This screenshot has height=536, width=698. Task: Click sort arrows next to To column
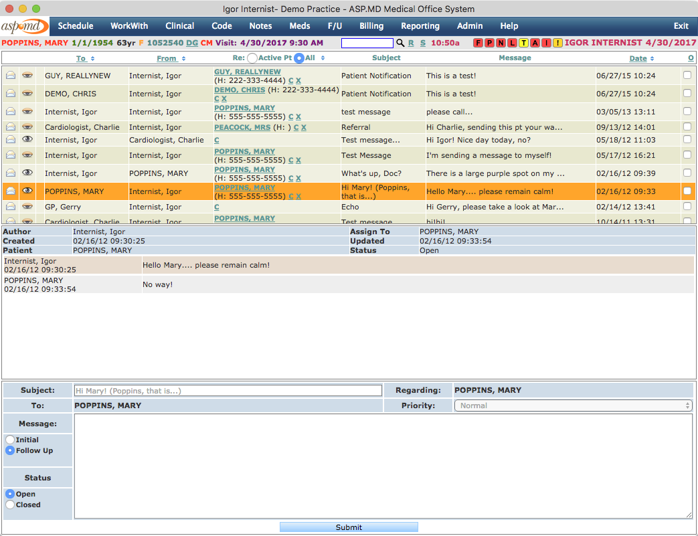click(92, 58)
